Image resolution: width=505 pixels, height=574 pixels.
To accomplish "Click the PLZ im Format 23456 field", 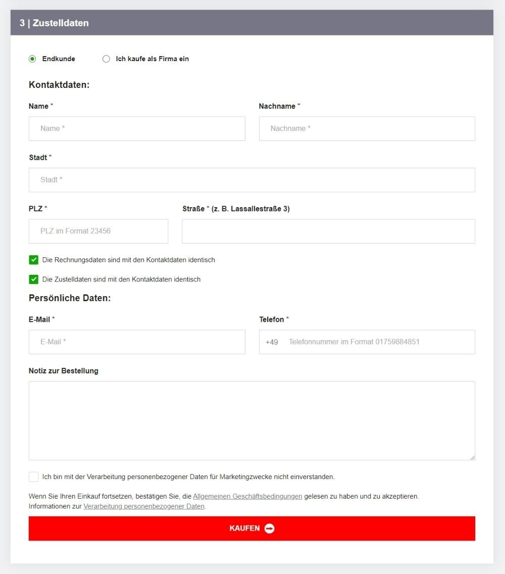I will (98, 231).
